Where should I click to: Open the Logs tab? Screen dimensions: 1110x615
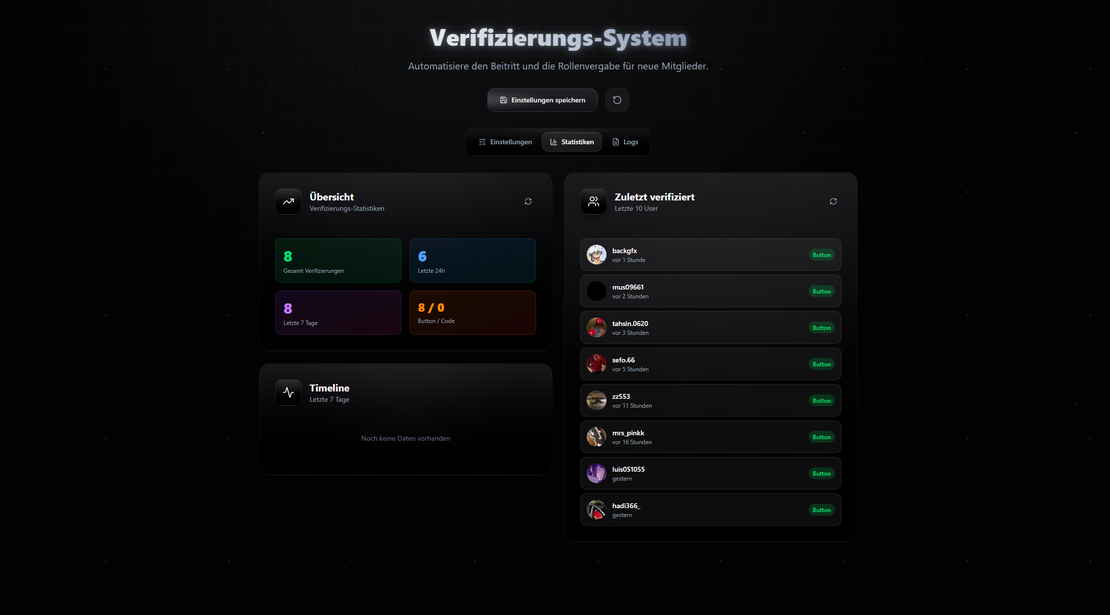pyautogui.click(x=625, y=142)
